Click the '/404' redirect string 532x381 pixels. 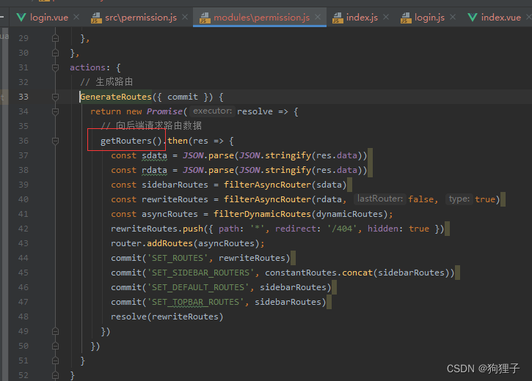click(342, 229)
